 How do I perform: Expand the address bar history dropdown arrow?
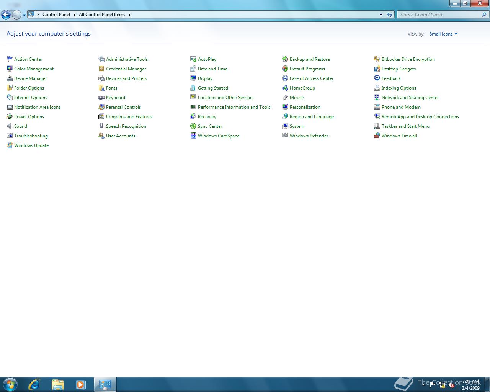click(381, 15)
